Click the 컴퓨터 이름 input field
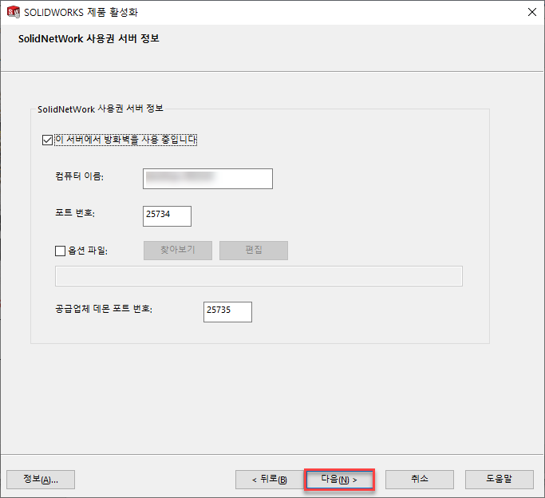The image size is (545, 498). 207,179
